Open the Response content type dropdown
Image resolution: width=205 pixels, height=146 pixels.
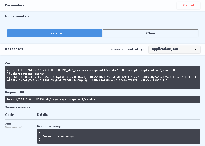point(174,49)
